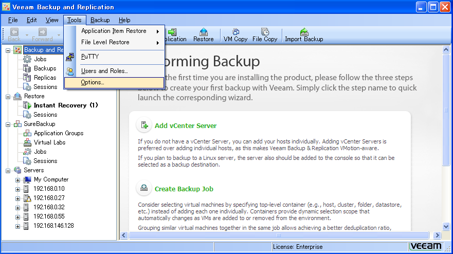Select Sessions under the Restore node

pos(45,115)
